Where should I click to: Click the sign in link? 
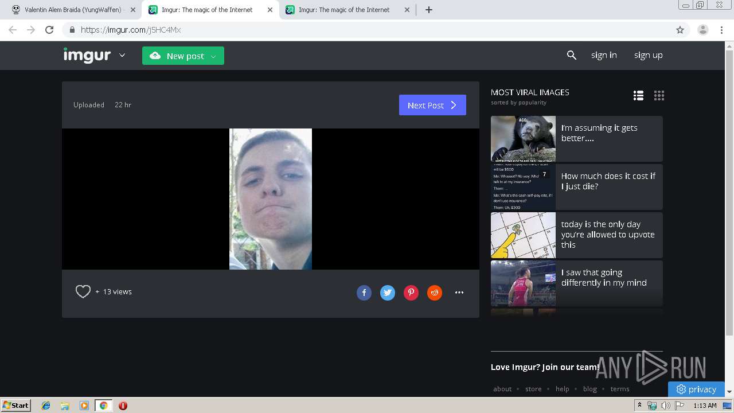coord(604,55)
